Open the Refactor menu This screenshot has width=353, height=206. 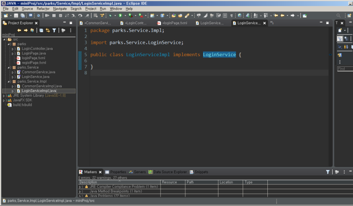43,8
